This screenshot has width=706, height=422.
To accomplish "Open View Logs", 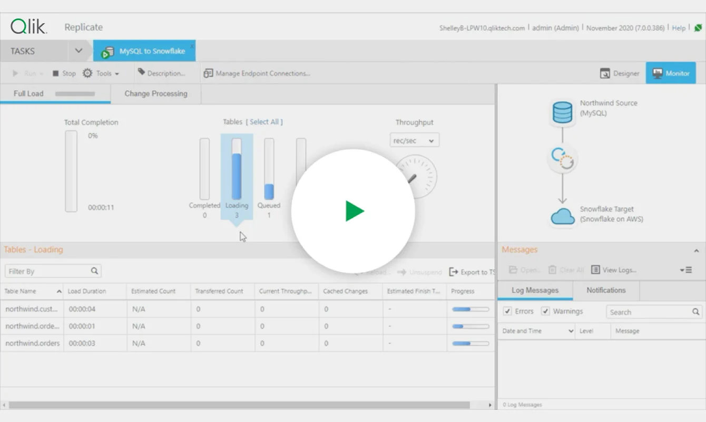I will coord(614,270).
